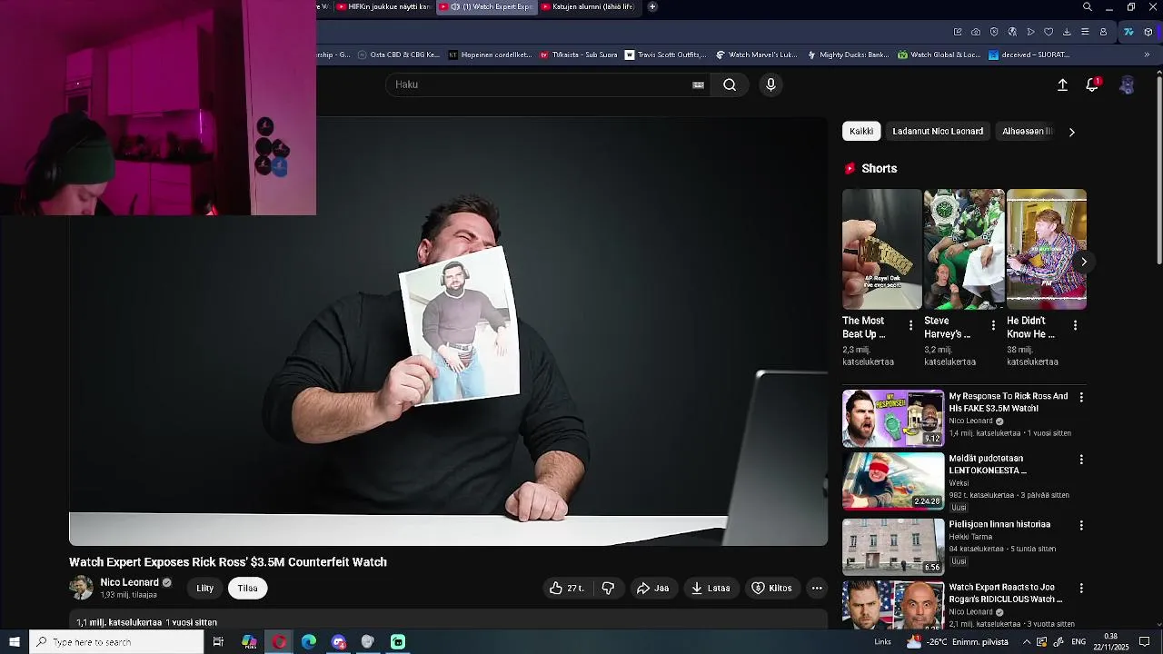Open Travis Scott Outfits bookmark

coord(665,54)
